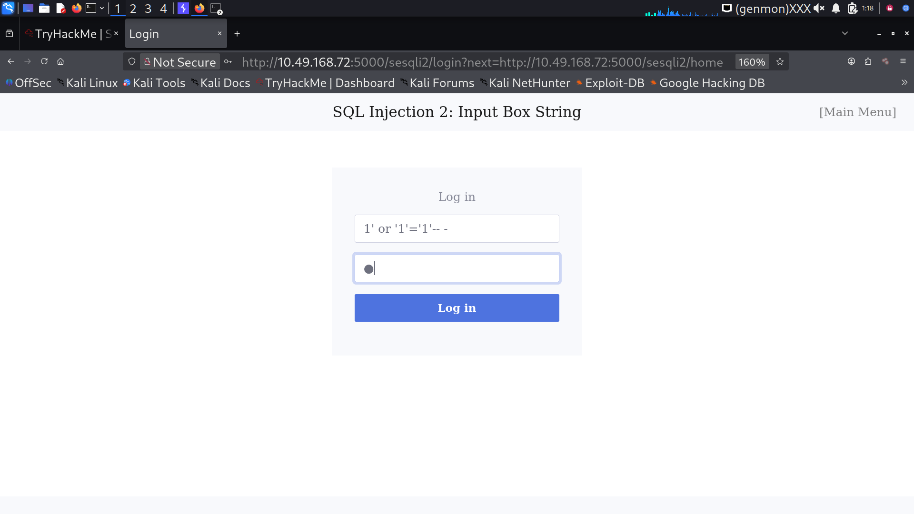Expand the terminal launcher dropdown arrow

(102, 9)
